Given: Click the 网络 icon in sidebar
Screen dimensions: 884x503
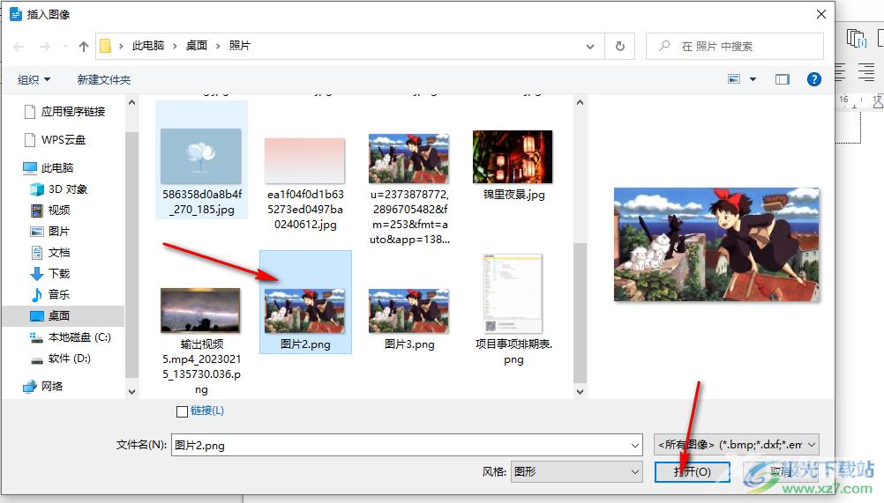Looking at the screenshot, I should [29, 387].
